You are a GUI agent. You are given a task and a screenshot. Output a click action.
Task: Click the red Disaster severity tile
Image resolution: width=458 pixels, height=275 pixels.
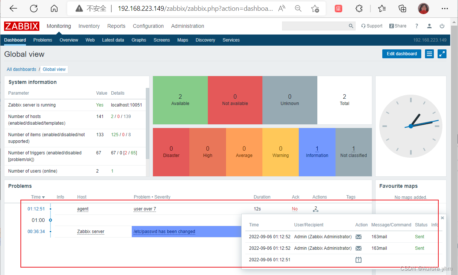(x=171, y=152)
